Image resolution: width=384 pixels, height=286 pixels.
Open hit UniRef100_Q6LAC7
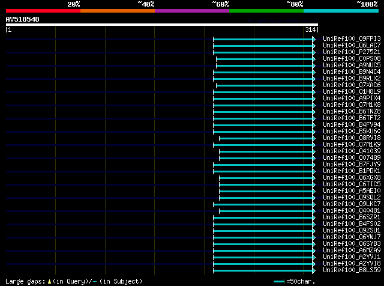click(x=352, y=45)
